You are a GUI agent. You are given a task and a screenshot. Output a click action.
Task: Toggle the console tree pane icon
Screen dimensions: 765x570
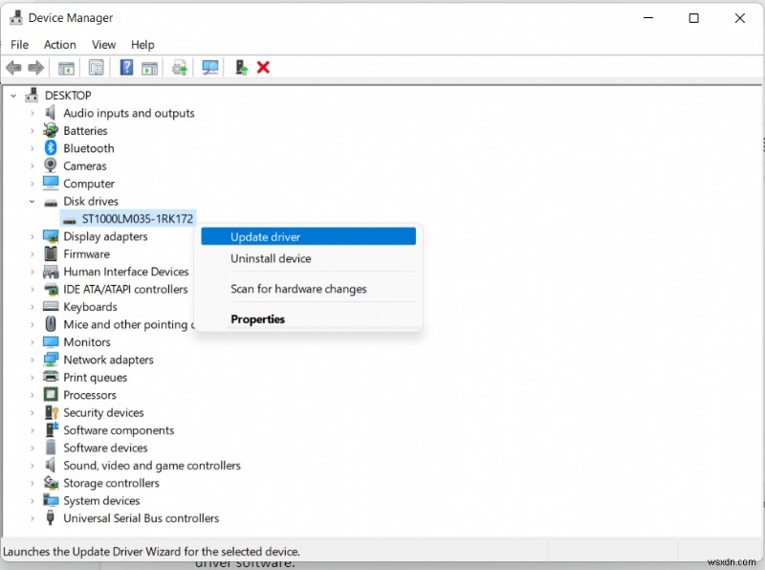(66, 67)
